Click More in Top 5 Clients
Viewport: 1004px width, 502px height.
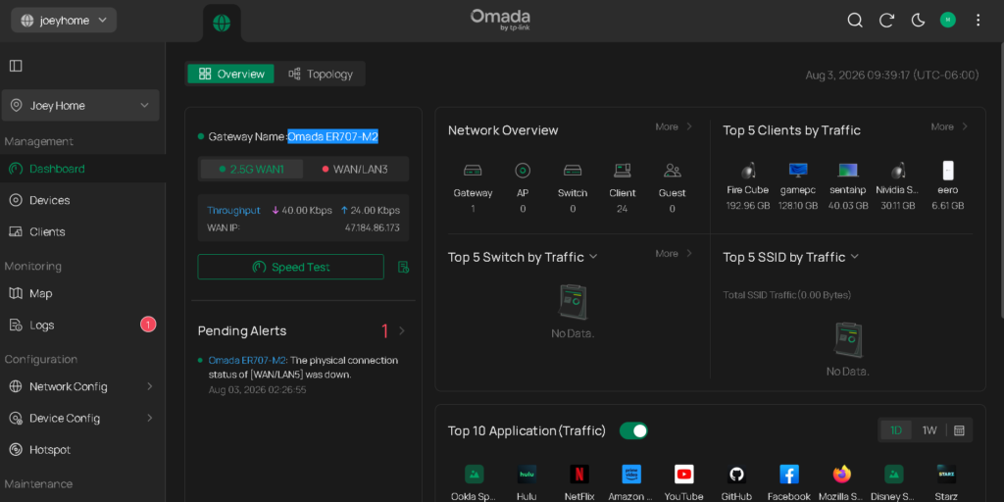(949, 126)
